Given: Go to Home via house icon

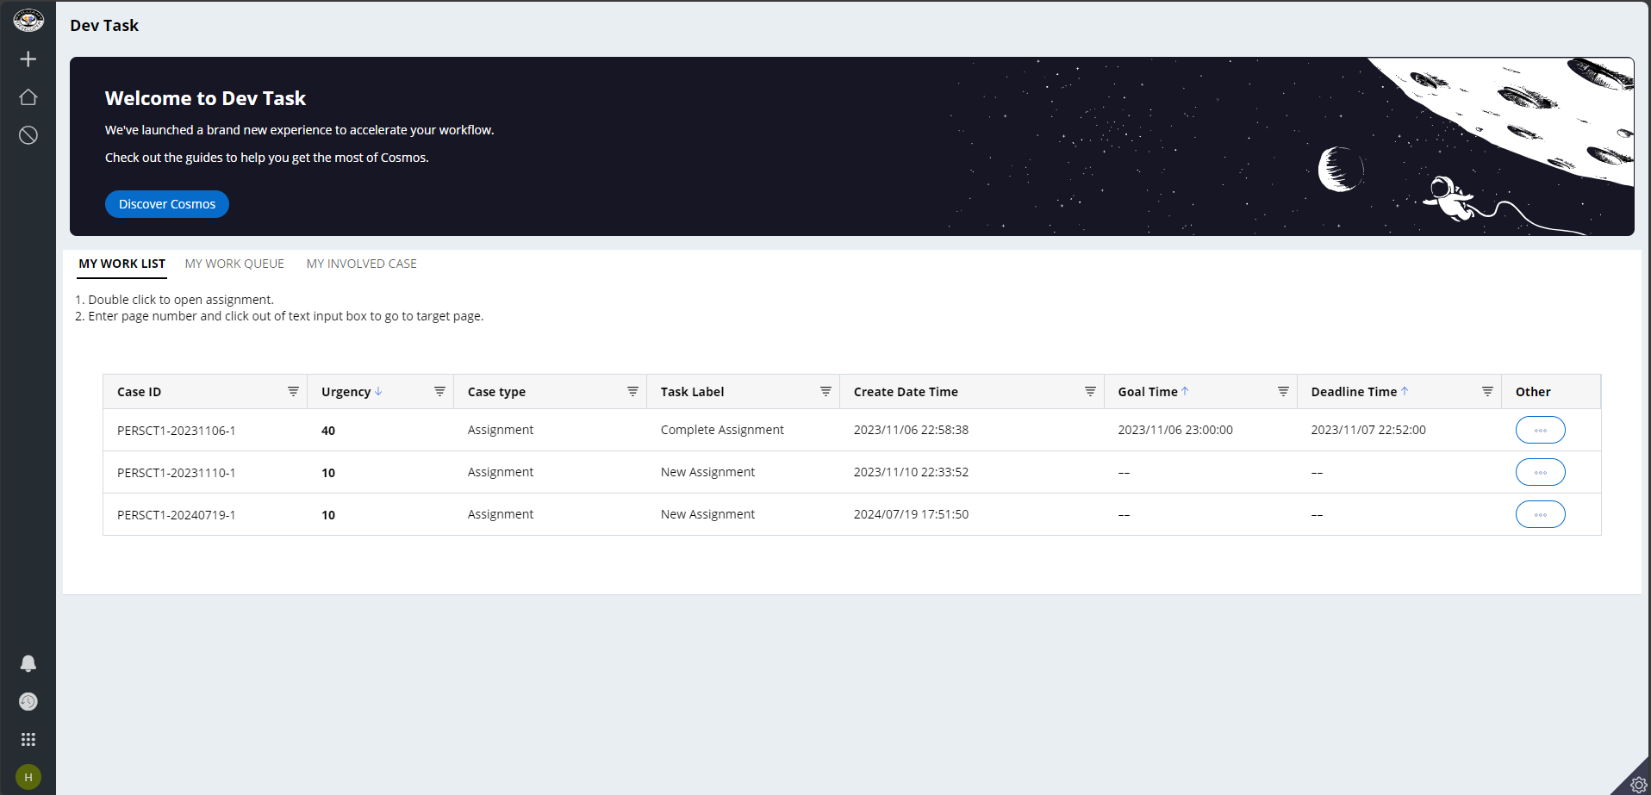Looking at the screenshot, I should pos(28,97).
